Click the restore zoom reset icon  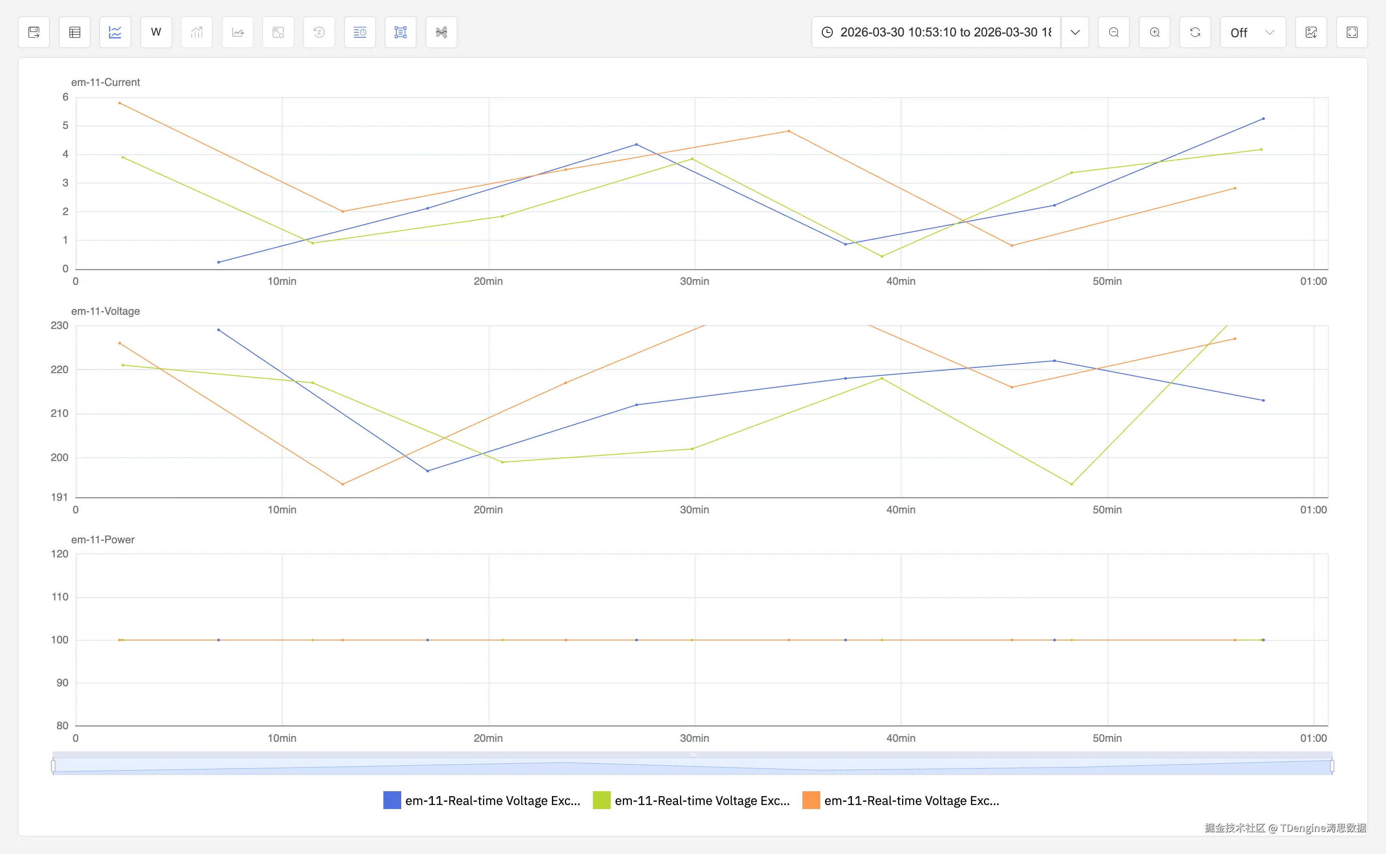point(319,32)
